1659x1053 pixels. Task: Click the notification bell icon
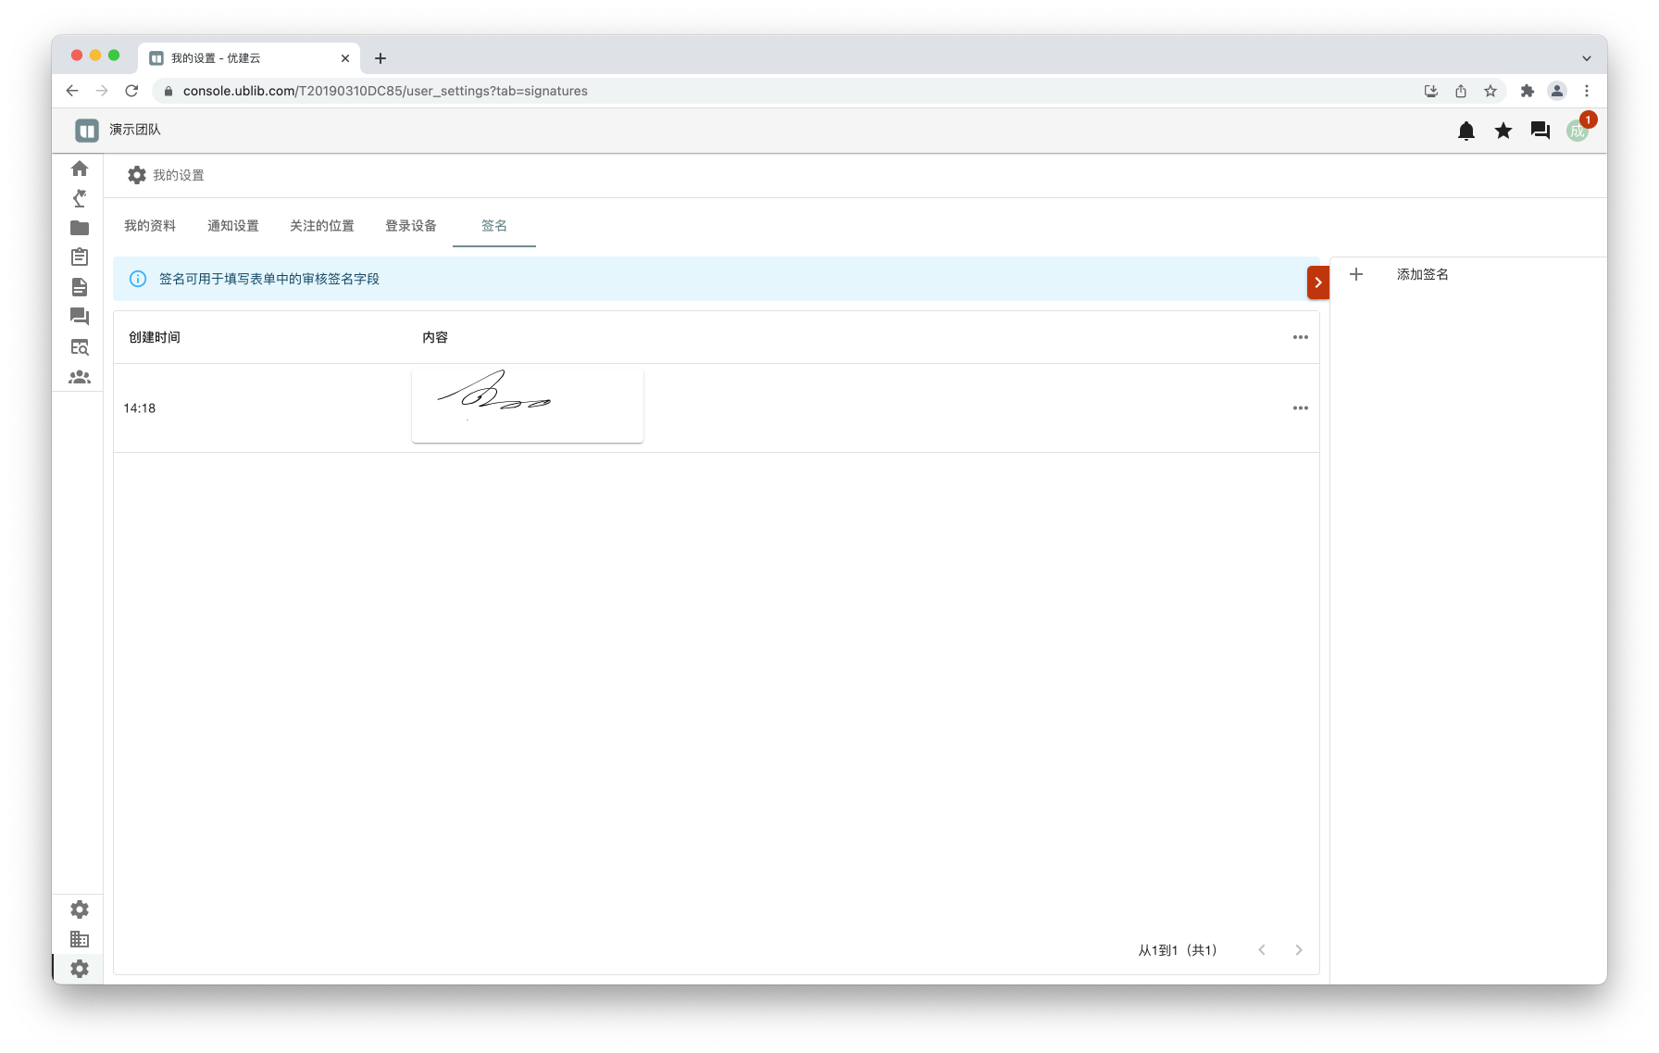[1466, 131]
